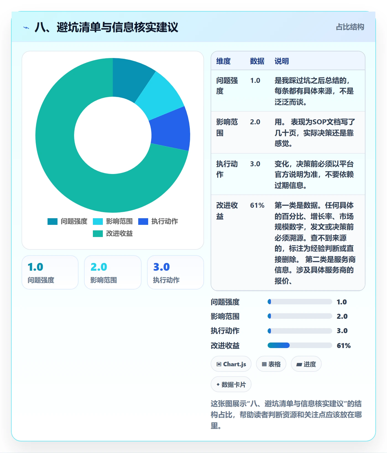Toggle the 改进收益 legend swatch

tap(98, 234)
